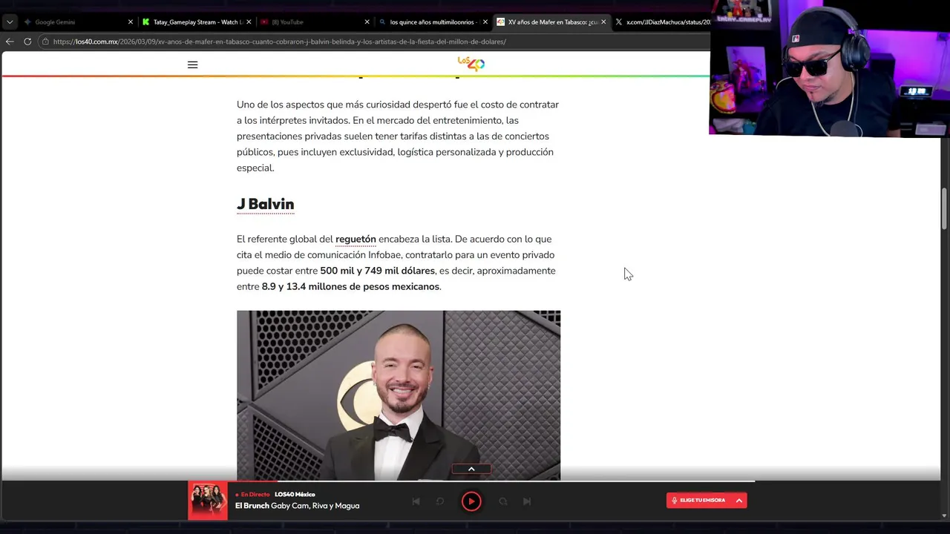Switch to x.com JJDiazMachuca status tab
This screenshot has width=950, height=534.
663,22
